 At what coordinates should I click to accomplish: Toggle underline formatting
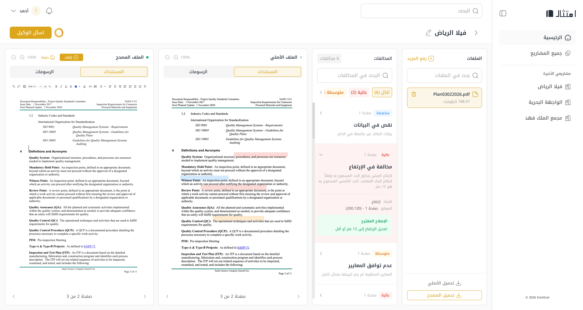(66, 87)
